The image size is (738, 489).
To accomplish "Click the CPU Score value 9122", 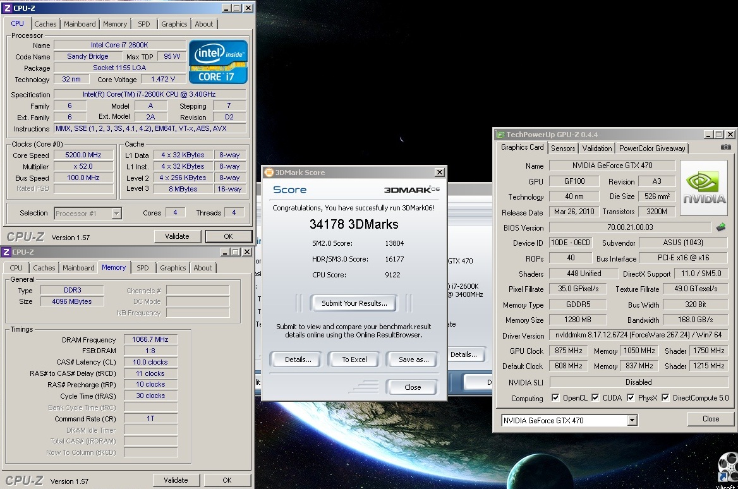I will [x=392, y=275].
